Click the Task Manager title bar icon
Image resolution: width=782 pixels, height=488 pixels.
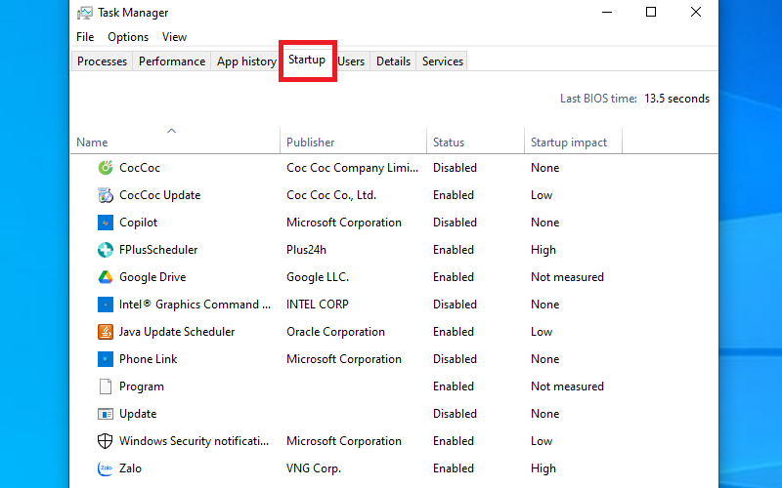click(x=85, y=13)
